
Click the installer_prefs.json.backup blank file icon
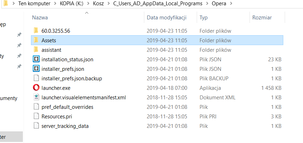pyautogui.click(x=36, y=78)
